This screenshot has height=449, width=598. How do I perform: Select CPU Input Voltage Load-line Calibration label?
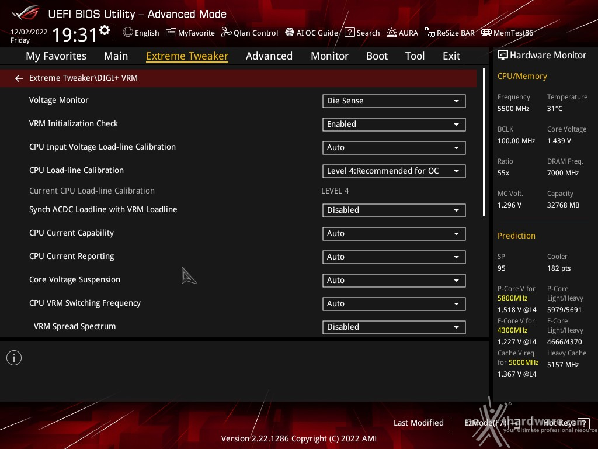pyautogui.click(x=102, y=147)
